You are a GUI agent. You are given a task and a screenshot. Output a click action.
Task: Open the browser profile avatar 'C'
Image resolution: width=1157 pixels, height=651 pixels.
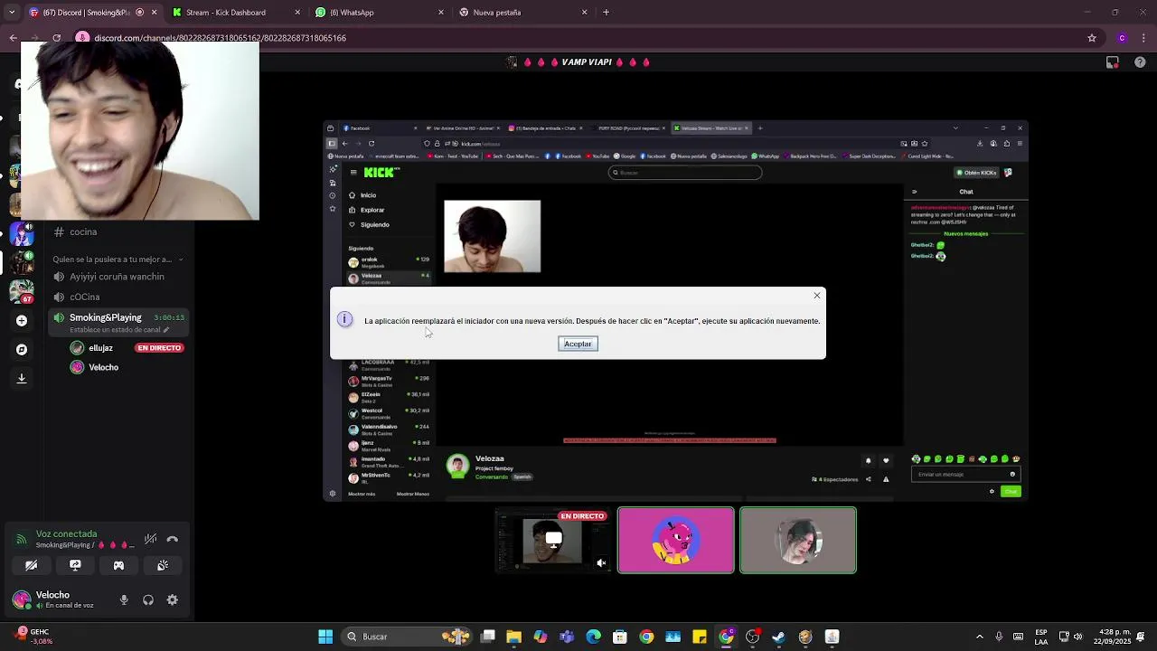pyautogui.click(x=1122, y=38)
